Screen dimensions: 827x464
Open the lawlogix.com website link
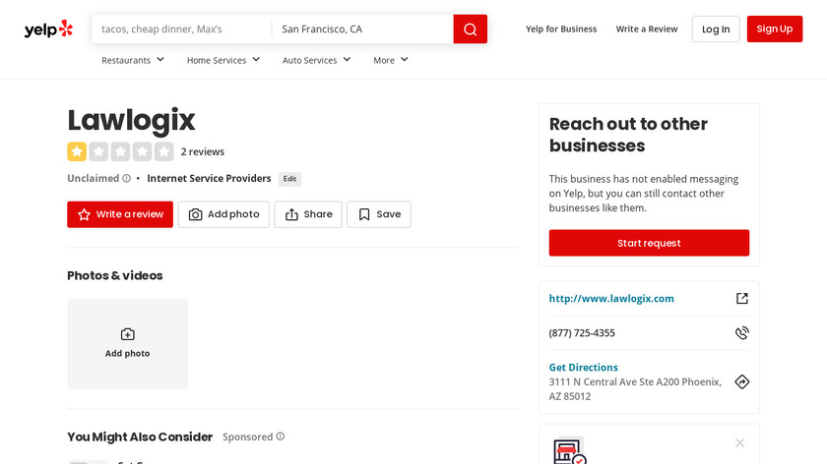point(611,299)
